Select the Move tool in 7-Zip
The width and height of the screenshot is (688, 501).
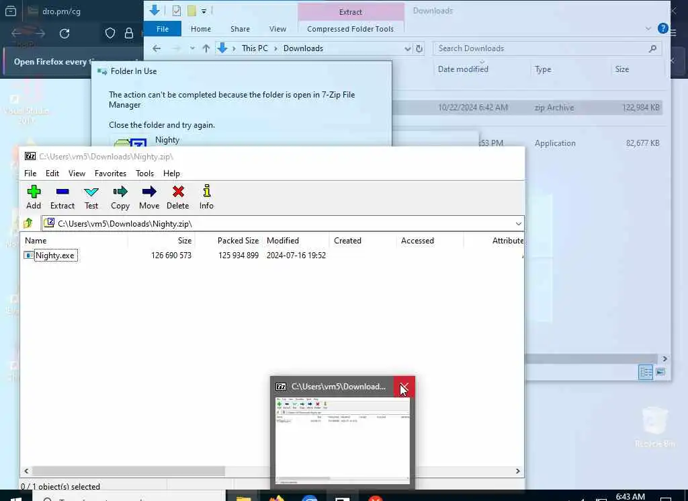tap(149, 197)
